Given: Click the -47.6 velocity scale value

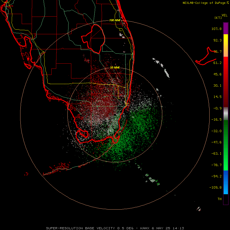Looking at the screenshot, I should (x=216, y=142).
